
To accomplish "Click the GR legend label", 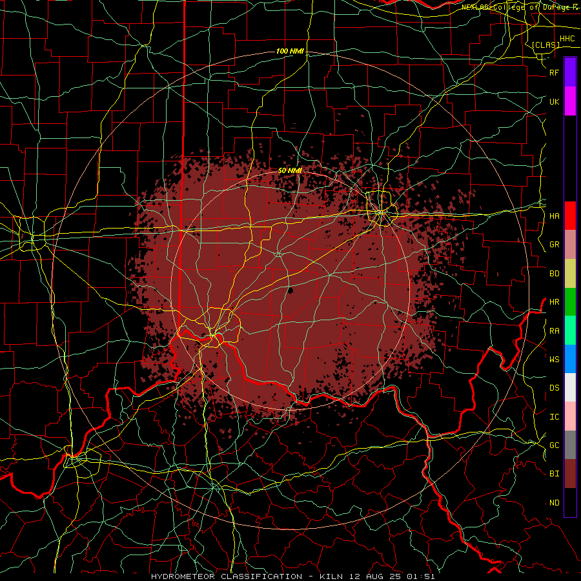I will pyautogui.click(x=554, y=245).
